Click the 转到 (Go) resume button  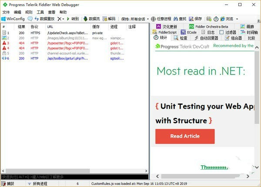pos(73,19)
